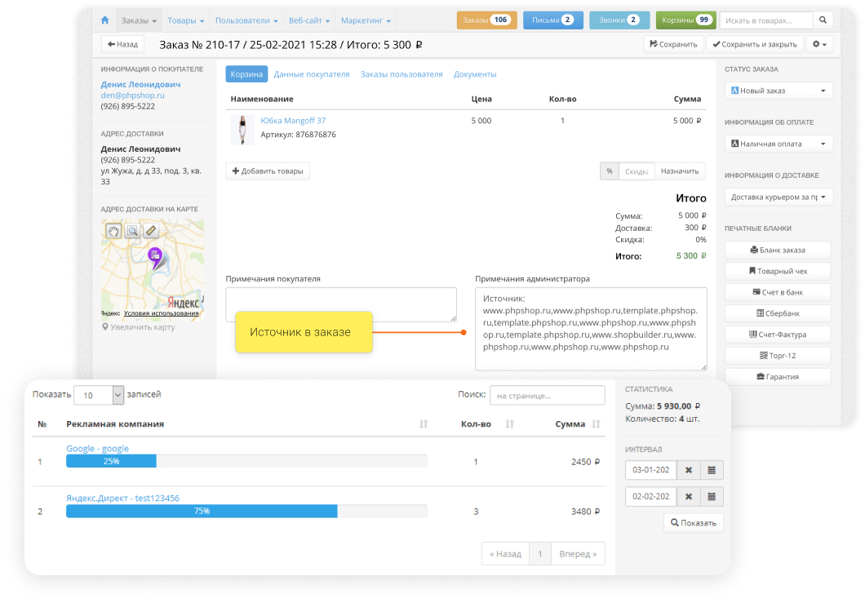The image size is (865, 603).
Task: Select the map zoom magnifier tool
Action: pos(132,231)
